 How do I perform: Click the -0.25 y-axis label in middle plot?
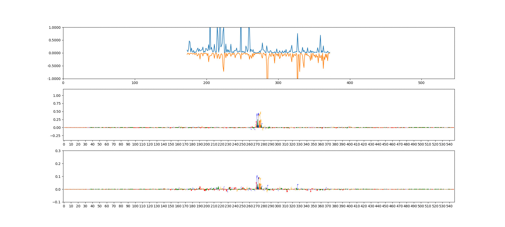(x=56, y=136)
